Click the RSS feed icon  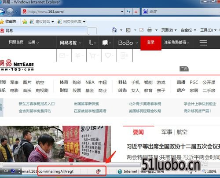pyautogui.click(x=128, y=30)
